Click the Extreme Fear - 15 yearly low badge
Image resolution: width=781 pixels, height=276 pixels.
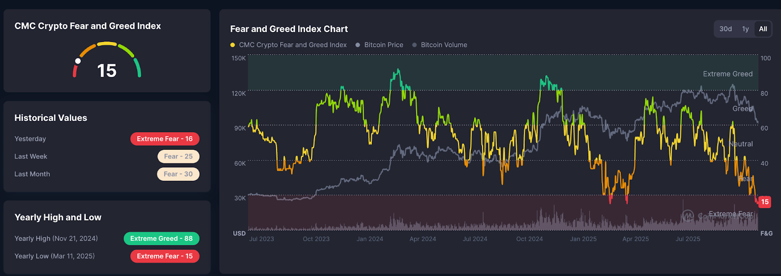(164, 256)
